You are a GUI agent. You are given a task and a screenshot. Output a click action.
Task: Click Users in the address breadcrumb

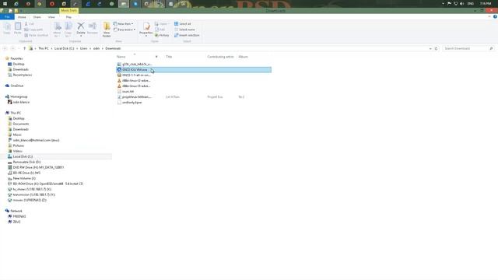click(x=83, y=48)
